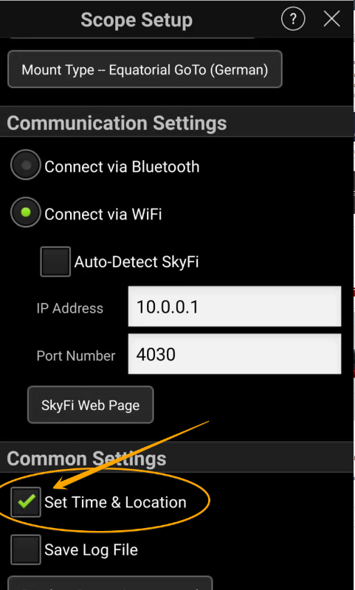
Task: Click the Save Log File label text
Action: pyautogui.click(x=91, y=549)
